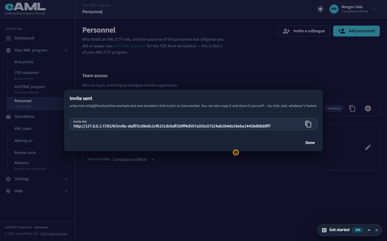Click the Invite sent dialog title
Image resolution: width=387 pixels, height=241 pixels.
tap(81, 99)
